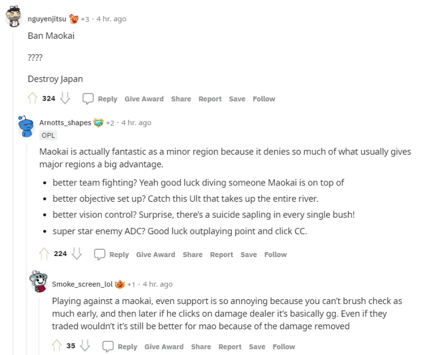Downvote nguyenjitsu's comment
The image size is (438, 355).
65,98
